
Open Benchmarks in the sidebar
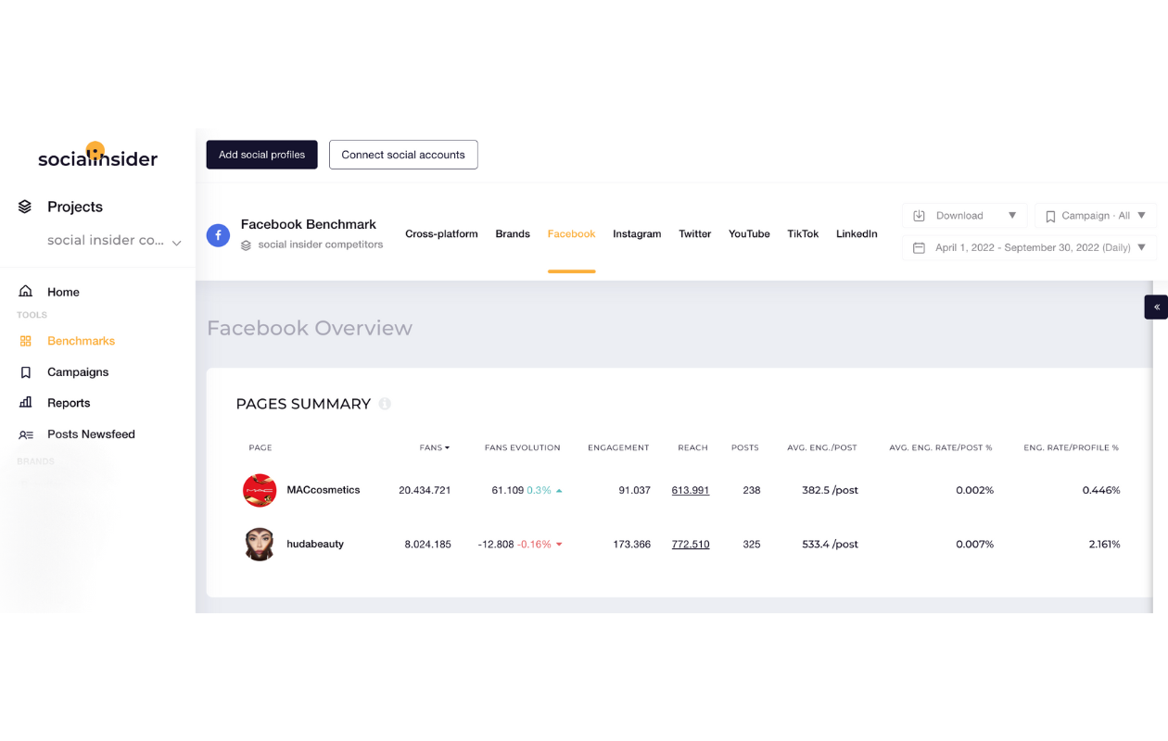[81, 341]
